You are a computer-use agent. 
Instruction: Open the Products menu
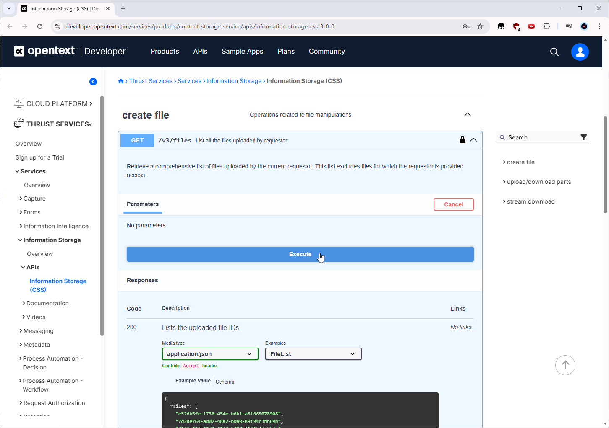[165, 52]
